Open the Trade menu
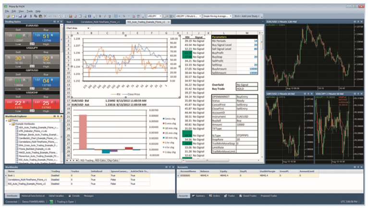This screenshot has height=208, width=368. (30, 11)
